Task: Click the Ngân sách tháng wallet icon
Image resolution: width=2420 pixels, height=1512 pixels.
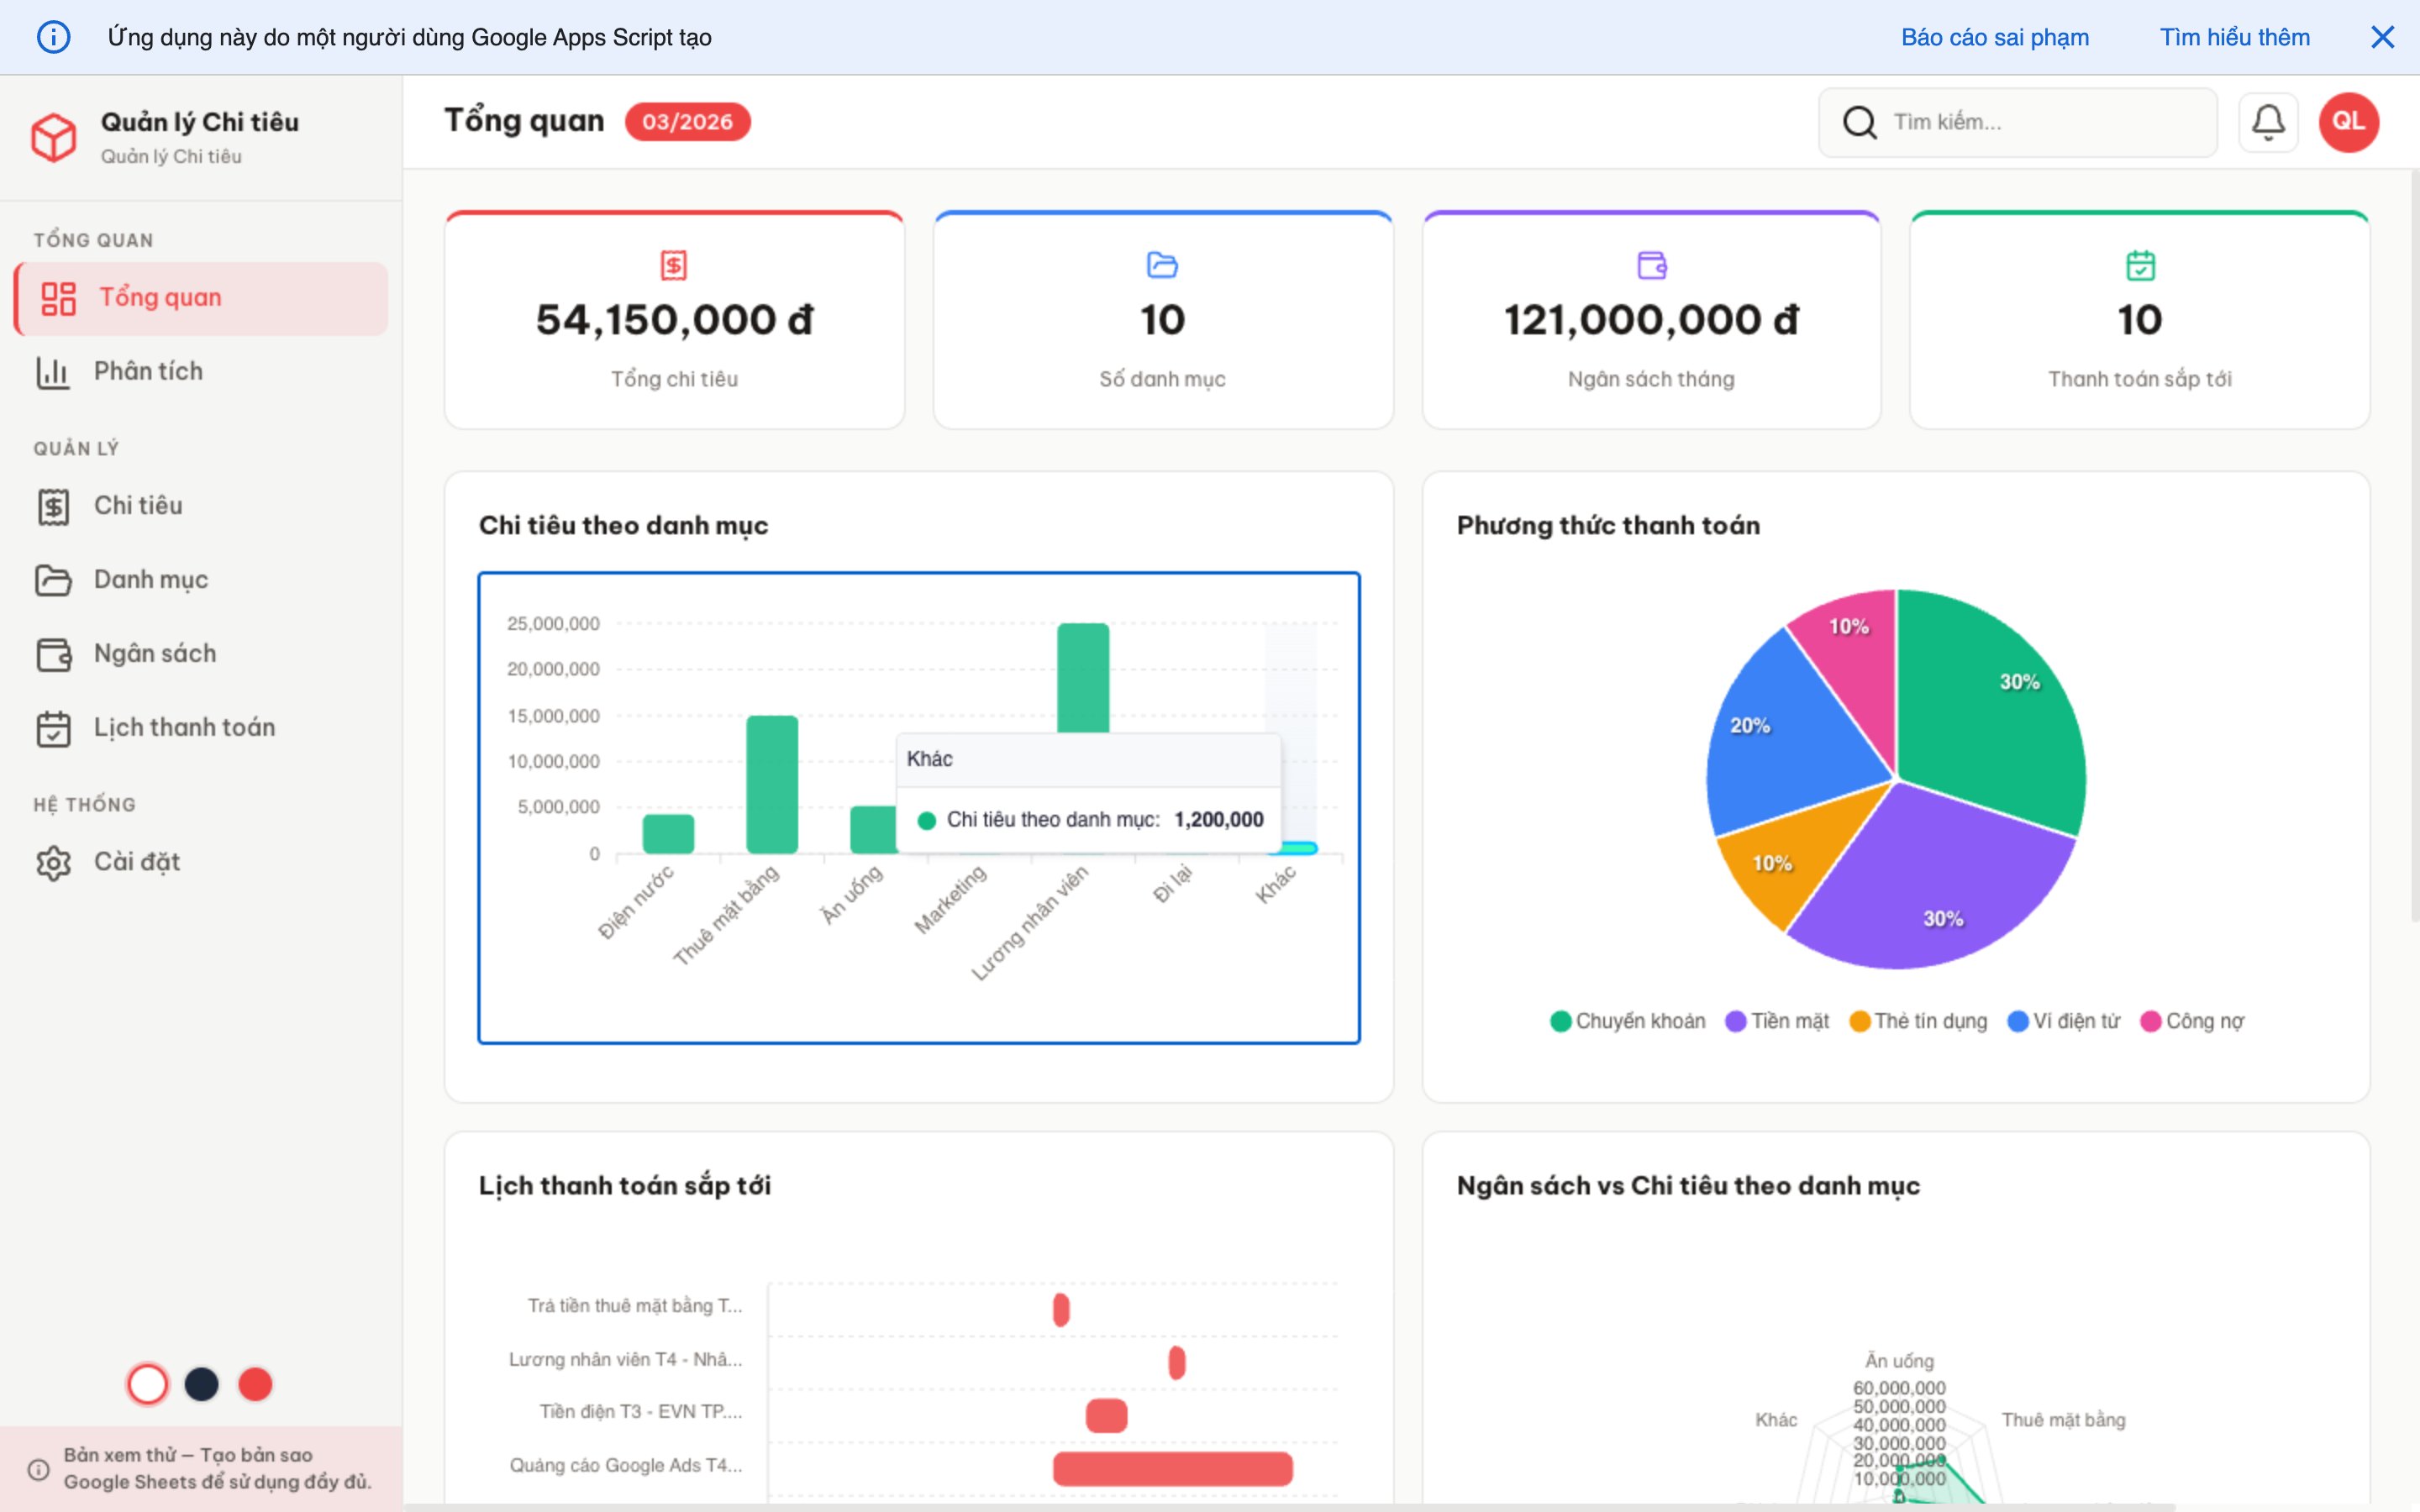Action: point(1651,265)
